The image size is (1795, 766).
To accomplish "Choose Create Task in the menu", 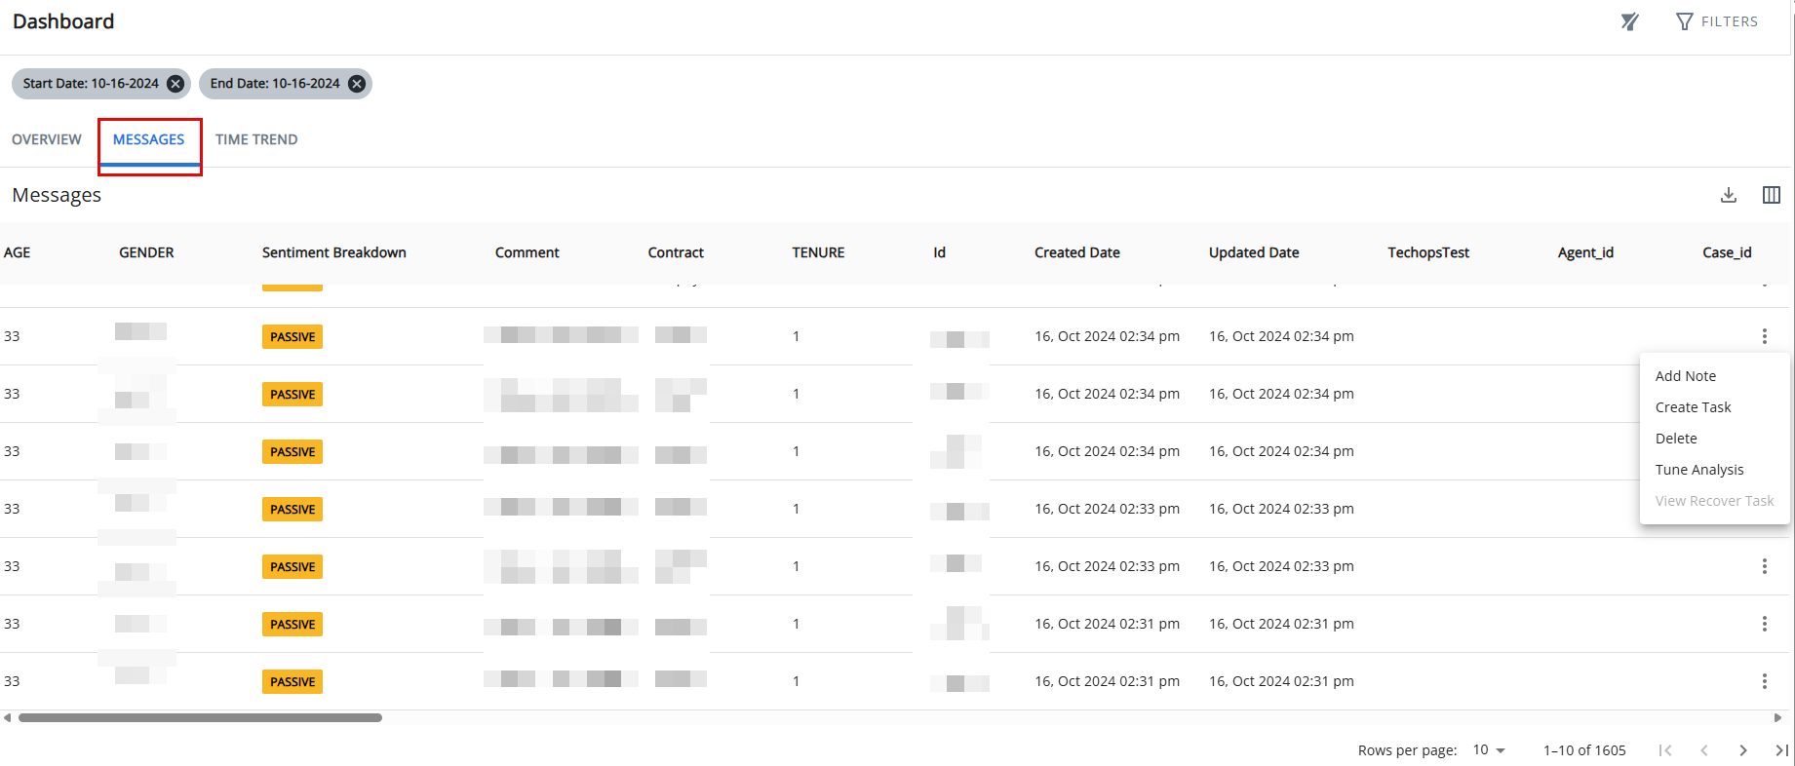I will click(1693, 407).
